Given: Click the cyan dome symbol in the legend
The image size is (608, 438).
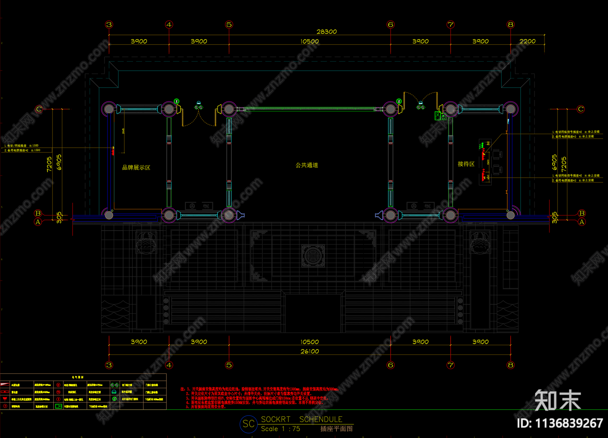Looking at the screenshot, I should pos(114,392).
